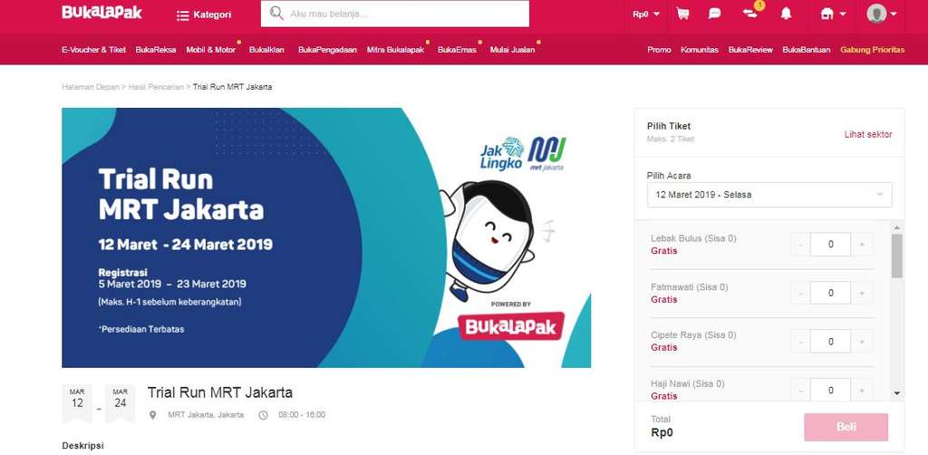Open BukaReview page
Screen dimensions: 928x455
750,50
